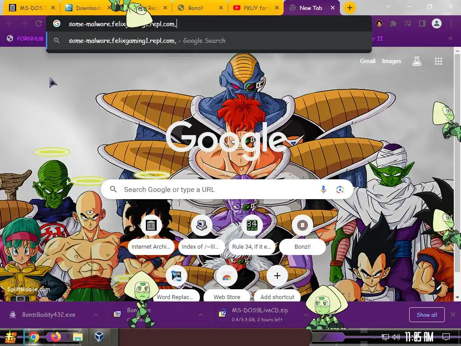The image size is (461, 346).
Task: Show hidden system tray icons
Action: pyautogui.click(x=374, y=337)
